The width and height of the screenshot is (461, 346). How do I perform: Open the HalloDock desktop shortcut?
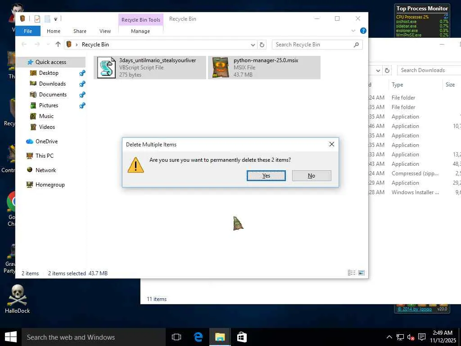tap(18, 299)
